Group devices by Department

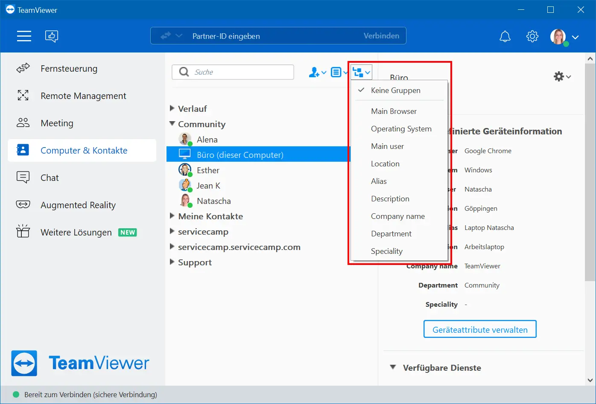click(x=399, y=234)
